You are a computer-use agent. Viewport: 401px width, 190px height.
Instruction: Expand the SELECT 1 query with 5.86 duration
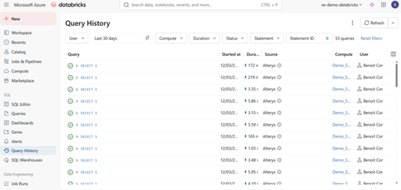click(x=77, y=101)
